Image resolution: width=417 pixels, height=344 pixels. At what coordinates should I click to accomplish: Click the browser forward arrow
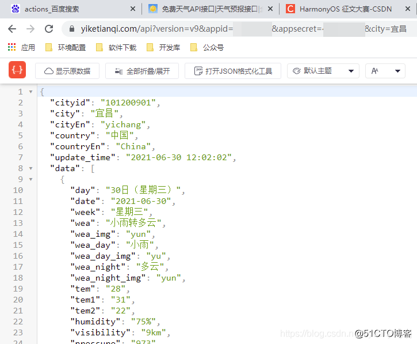click(x=30, y=29)
